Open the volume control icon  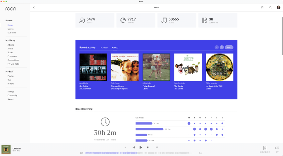[x=277, y=148]
